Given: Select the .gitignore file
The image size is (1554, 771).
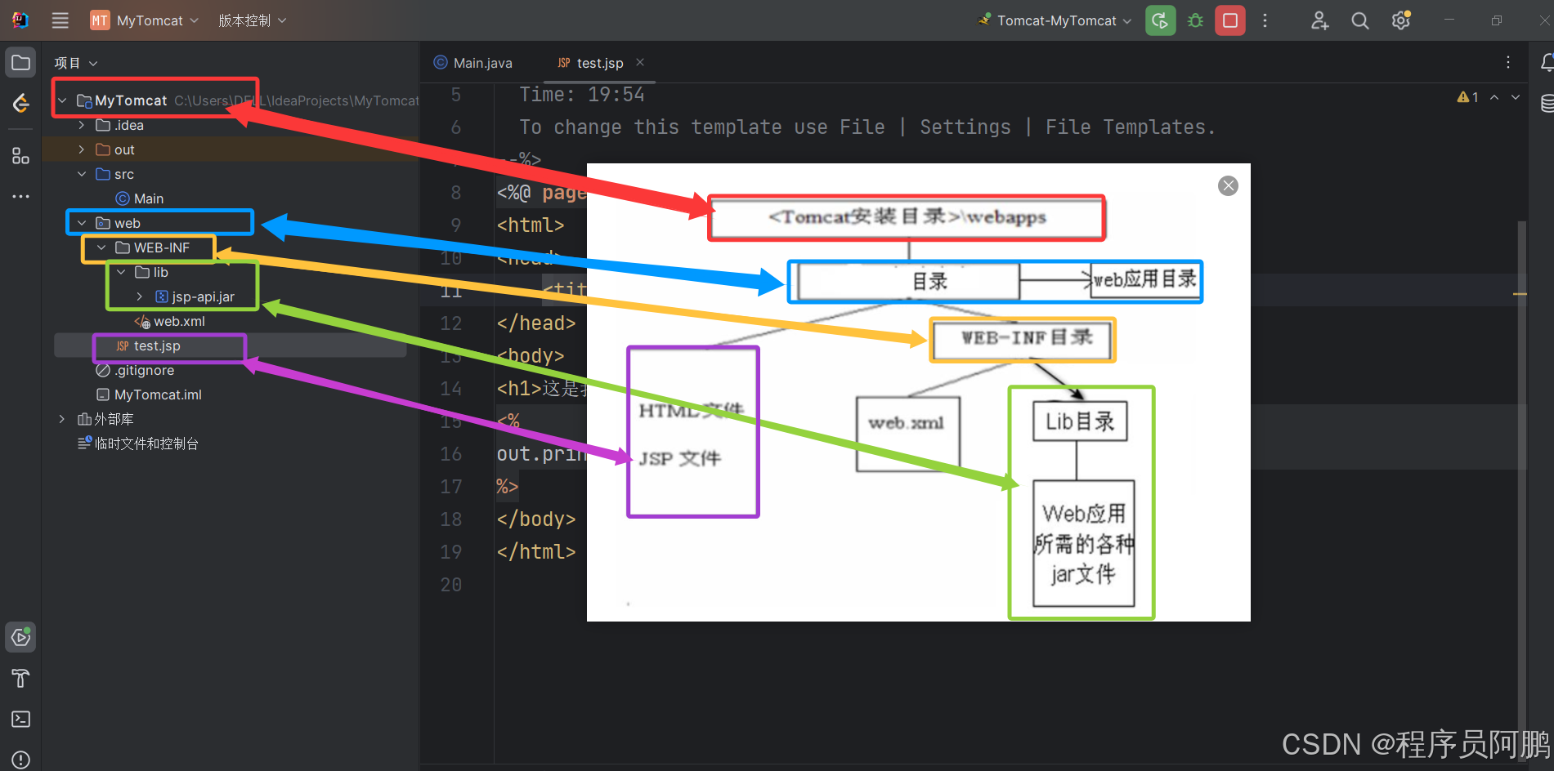Looking at the screenshot, I should (x=136, y=370).
